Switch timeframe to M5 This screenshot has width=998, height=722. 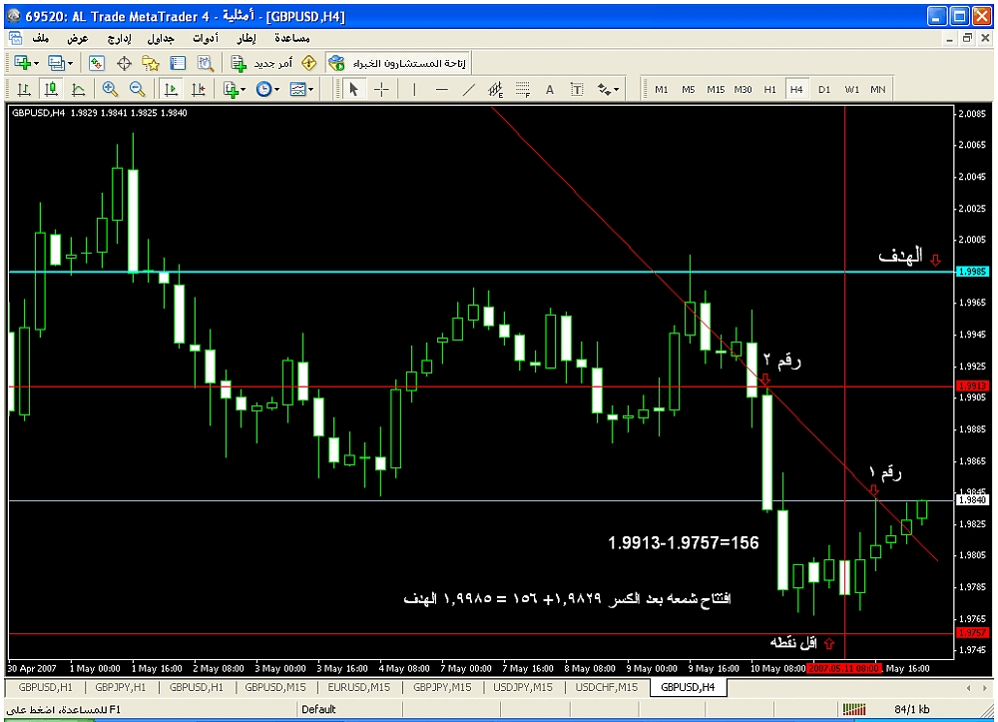point(688,89)
